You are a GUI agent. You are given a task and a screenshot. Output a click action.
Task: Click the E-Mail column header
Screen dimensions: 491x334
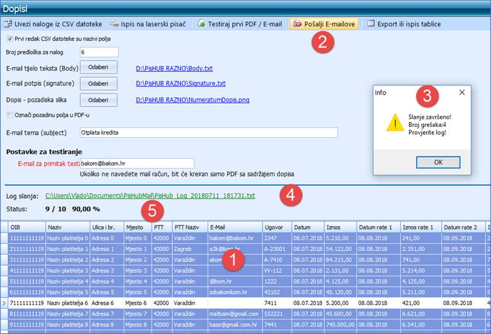(235, 227)
